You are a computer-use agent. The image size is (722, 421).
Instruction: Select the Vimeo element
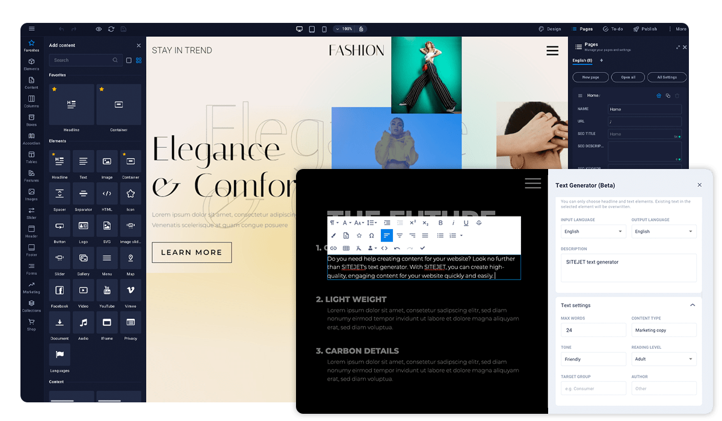131,293
